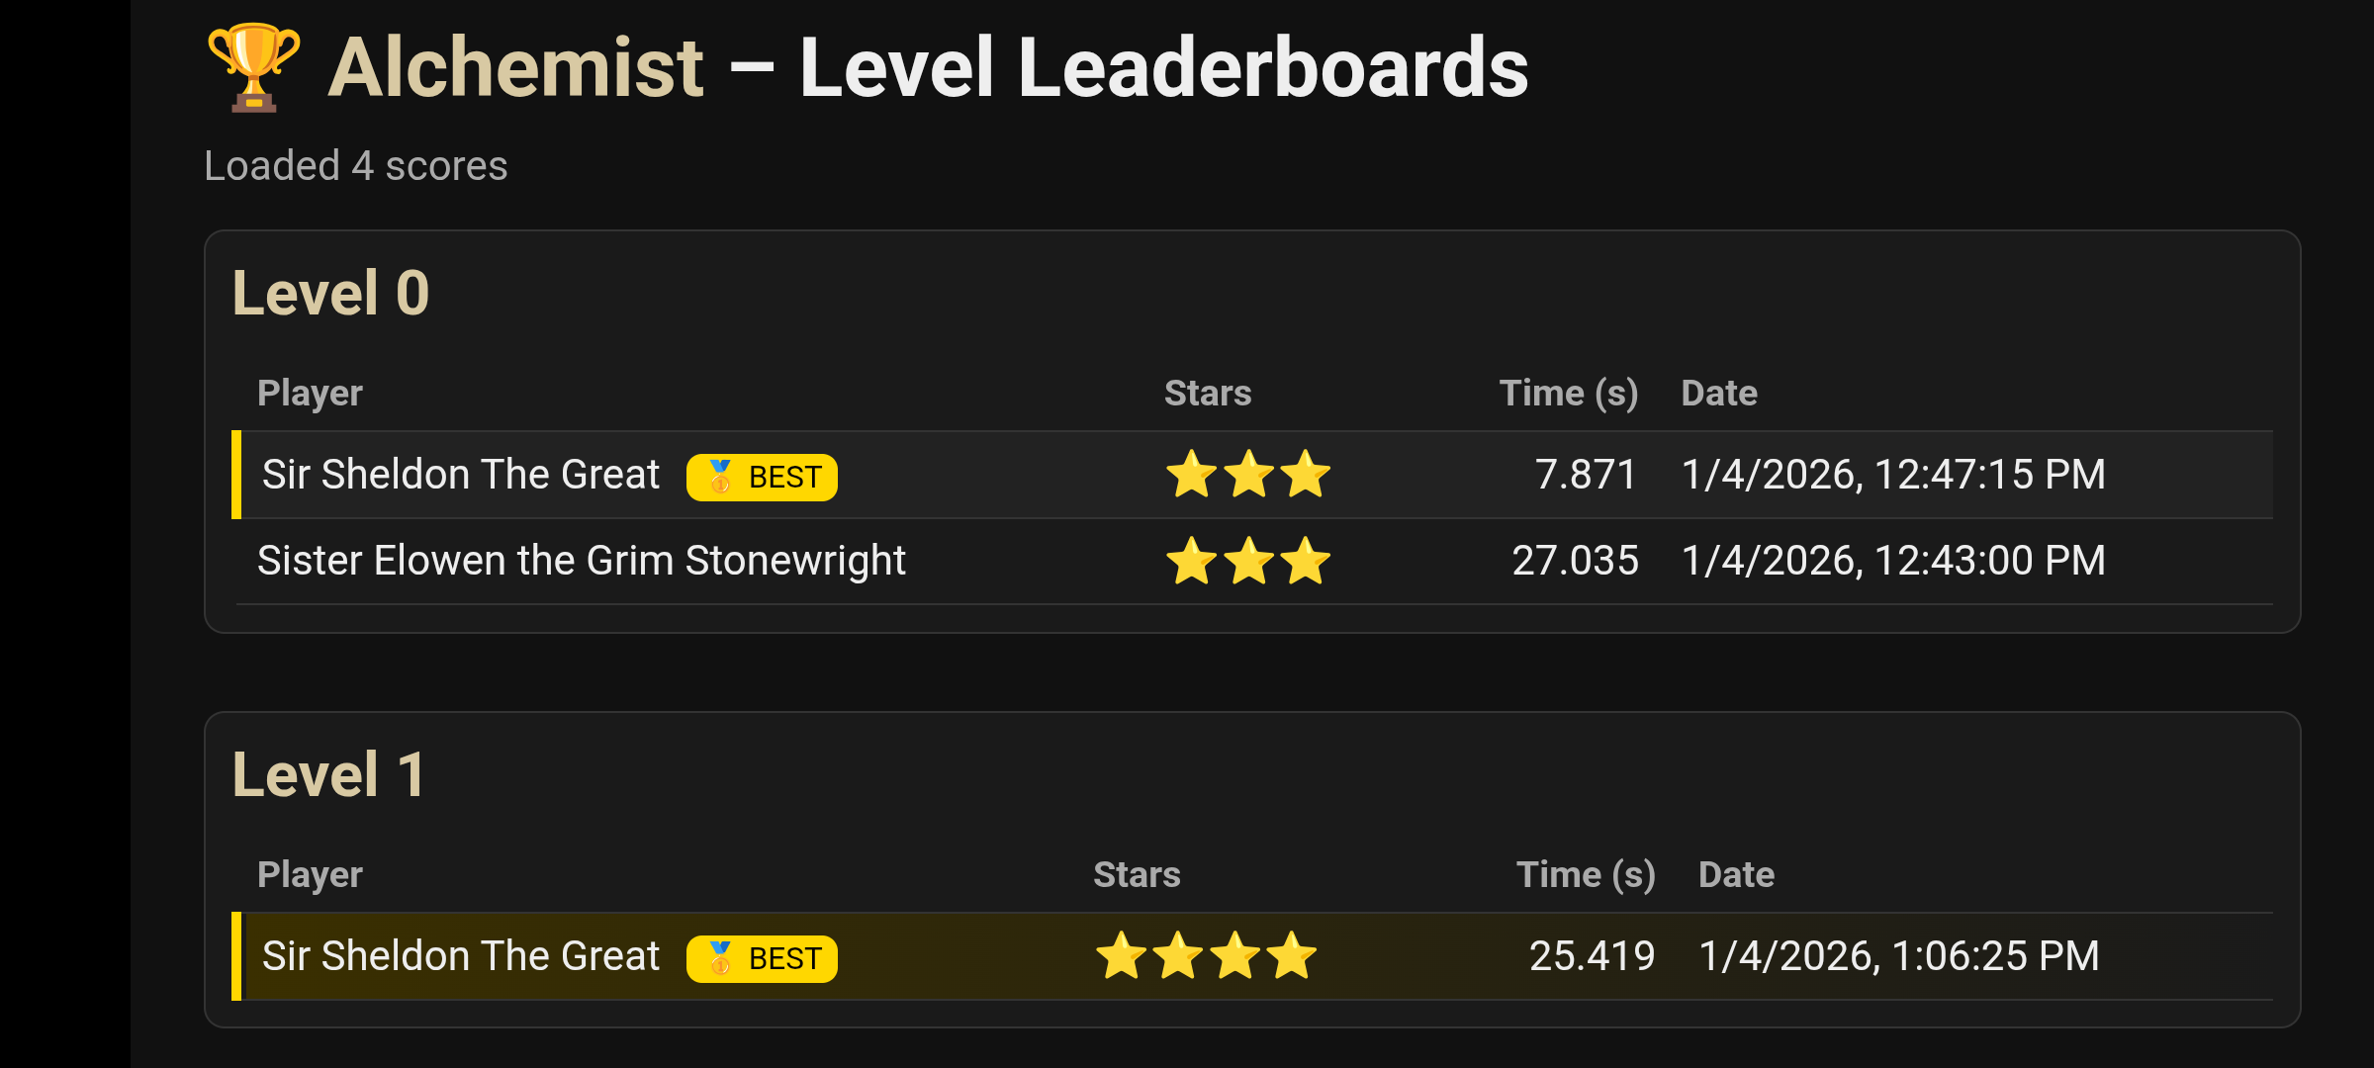Select Sir Sheldon The Great in Level 1

point(460,956)
